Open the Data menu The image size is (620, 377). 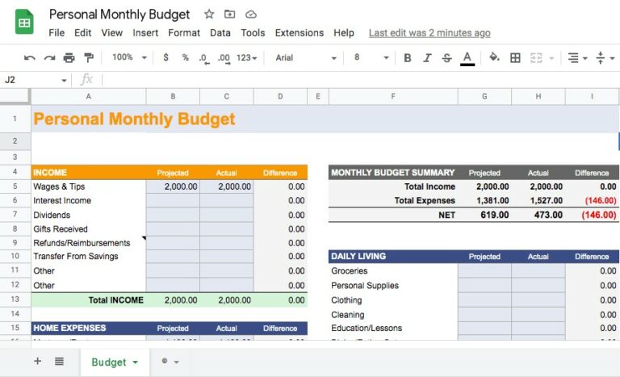(220, 33)
